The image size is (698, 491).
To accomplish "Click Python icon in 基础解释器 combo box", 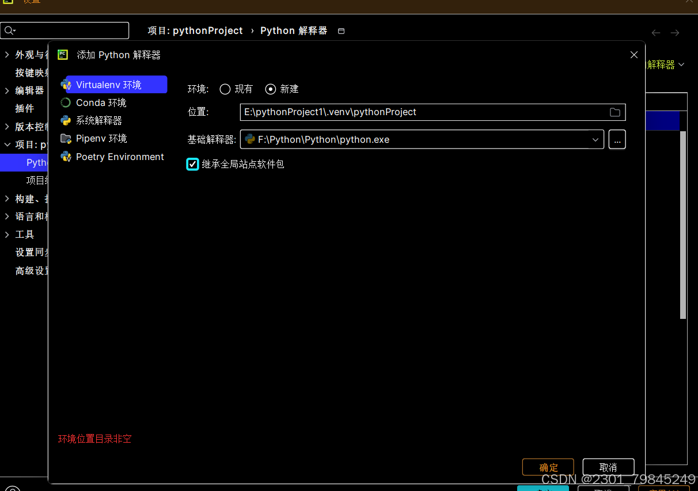I will (250, 139).
